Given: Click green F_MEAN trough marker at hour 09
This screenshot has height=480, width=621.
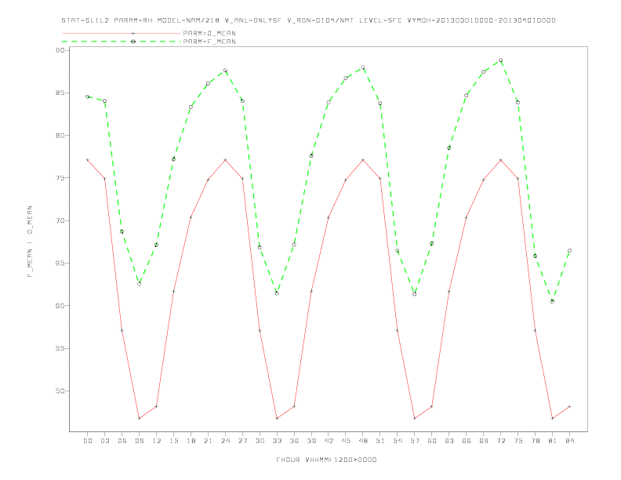Looking at the screenshot, I should tap(139, 284).
